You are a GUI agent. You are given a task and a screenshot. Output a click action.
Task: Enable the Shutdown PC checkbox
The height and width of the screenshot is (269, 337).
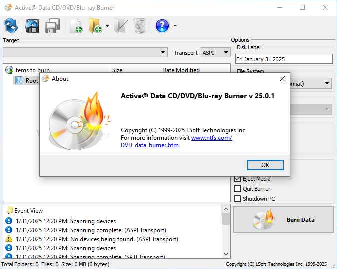[237, 198]
